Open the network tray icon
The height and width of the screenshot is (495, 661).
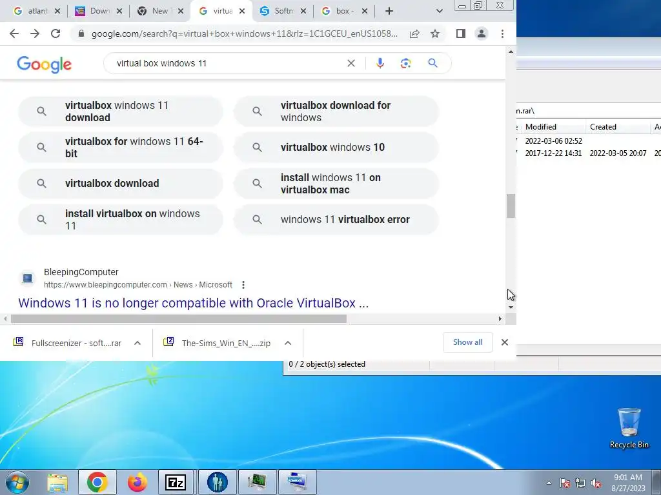[x=580, y=483]
